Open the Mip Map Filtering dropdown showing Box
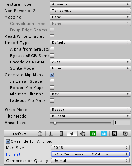Viewport: 132px width, 166px height. [90, 94]
